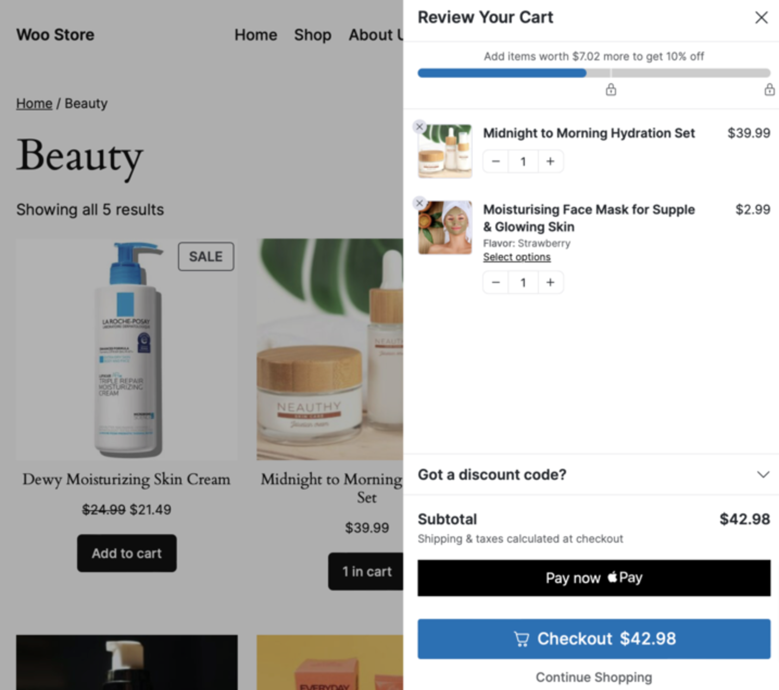Click the 10% off progress bar

click(593, 73)
